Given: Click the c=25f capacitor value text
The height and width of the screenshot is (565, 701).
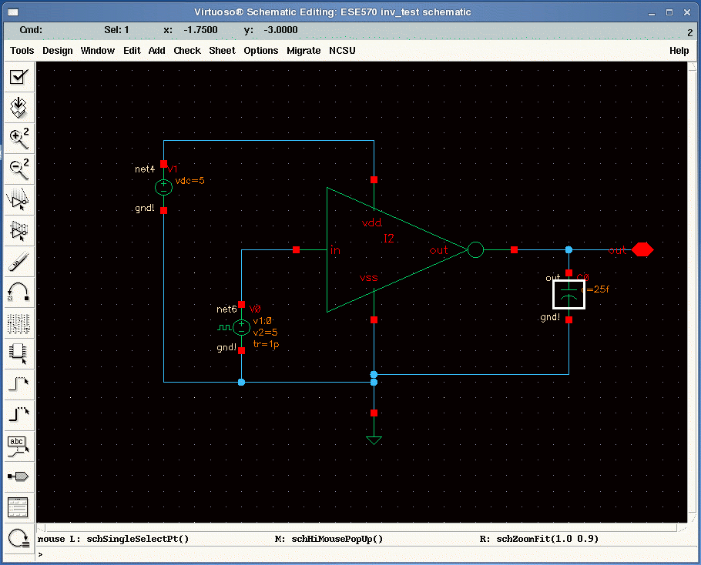Looking at the screenshot, I should pyautogui.click(x=595, y=289).
